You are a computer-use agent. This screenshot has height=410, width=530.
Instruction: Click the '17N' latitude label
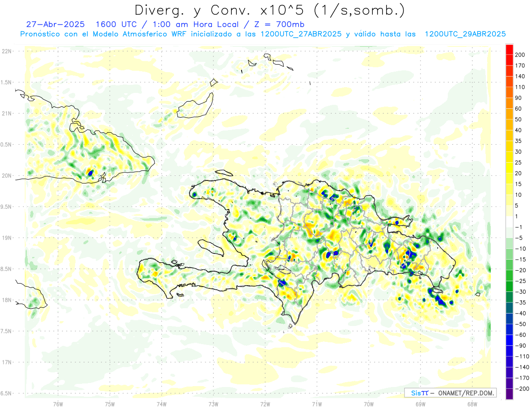[6, 362]
